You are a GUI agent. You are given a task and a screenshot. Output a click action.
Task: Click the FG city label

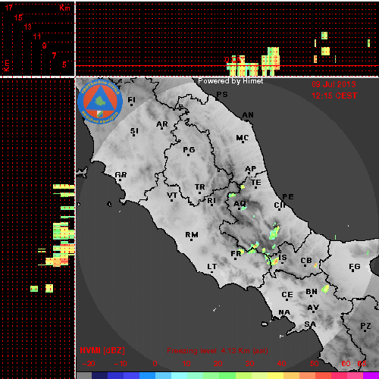click(355, 267)
